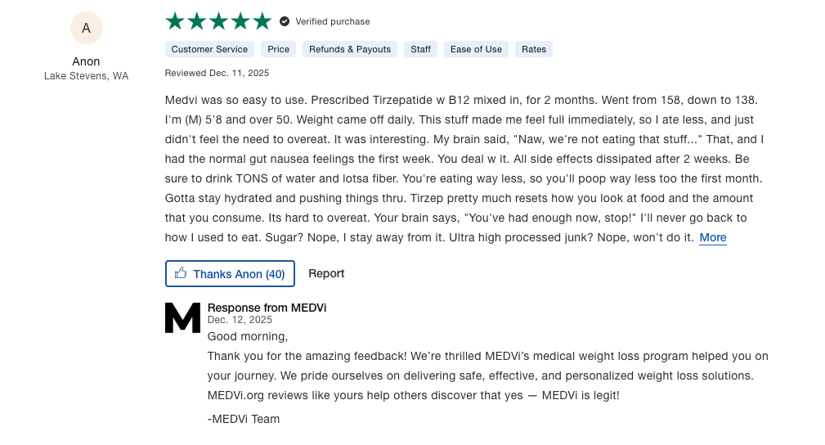Report this review
The width and height of the screenshot is (825, 445).
[x=326, y=274]
